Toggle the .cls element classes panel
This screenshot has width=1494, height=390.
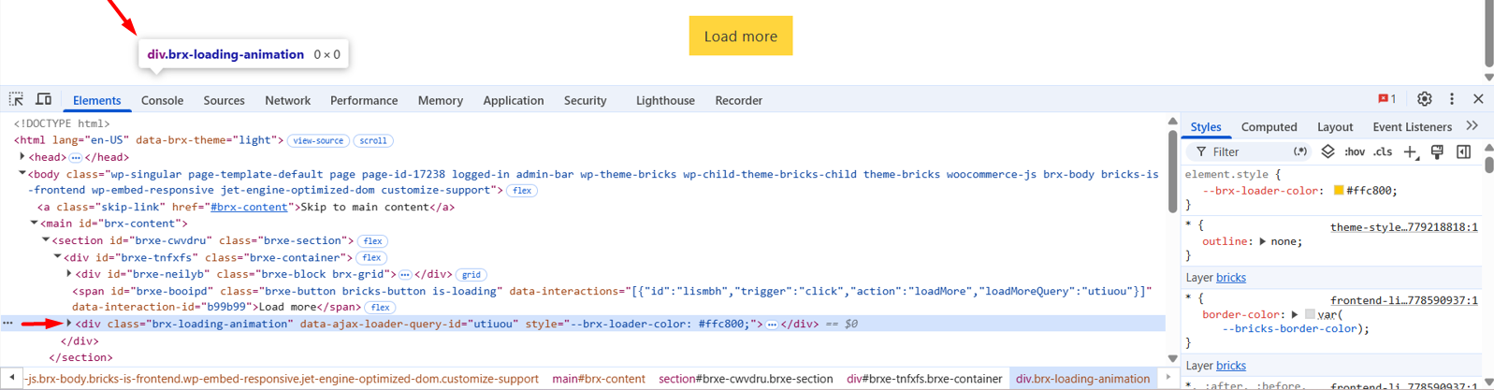pos(1383,152)
